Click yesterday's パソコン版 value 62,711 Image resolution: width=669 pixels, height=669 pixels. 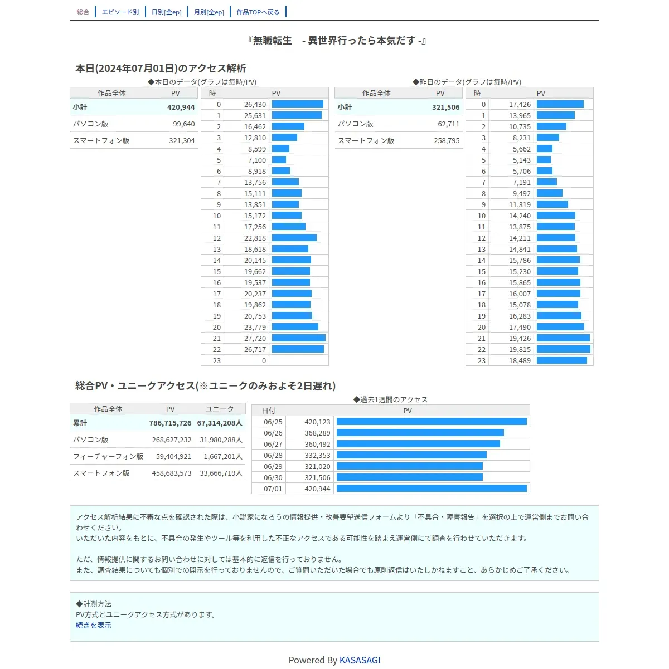[x=449, y=124]
